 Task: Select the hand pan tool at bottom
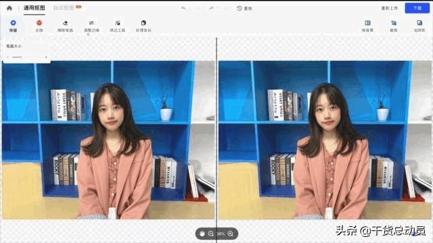[x=202, y=234]
